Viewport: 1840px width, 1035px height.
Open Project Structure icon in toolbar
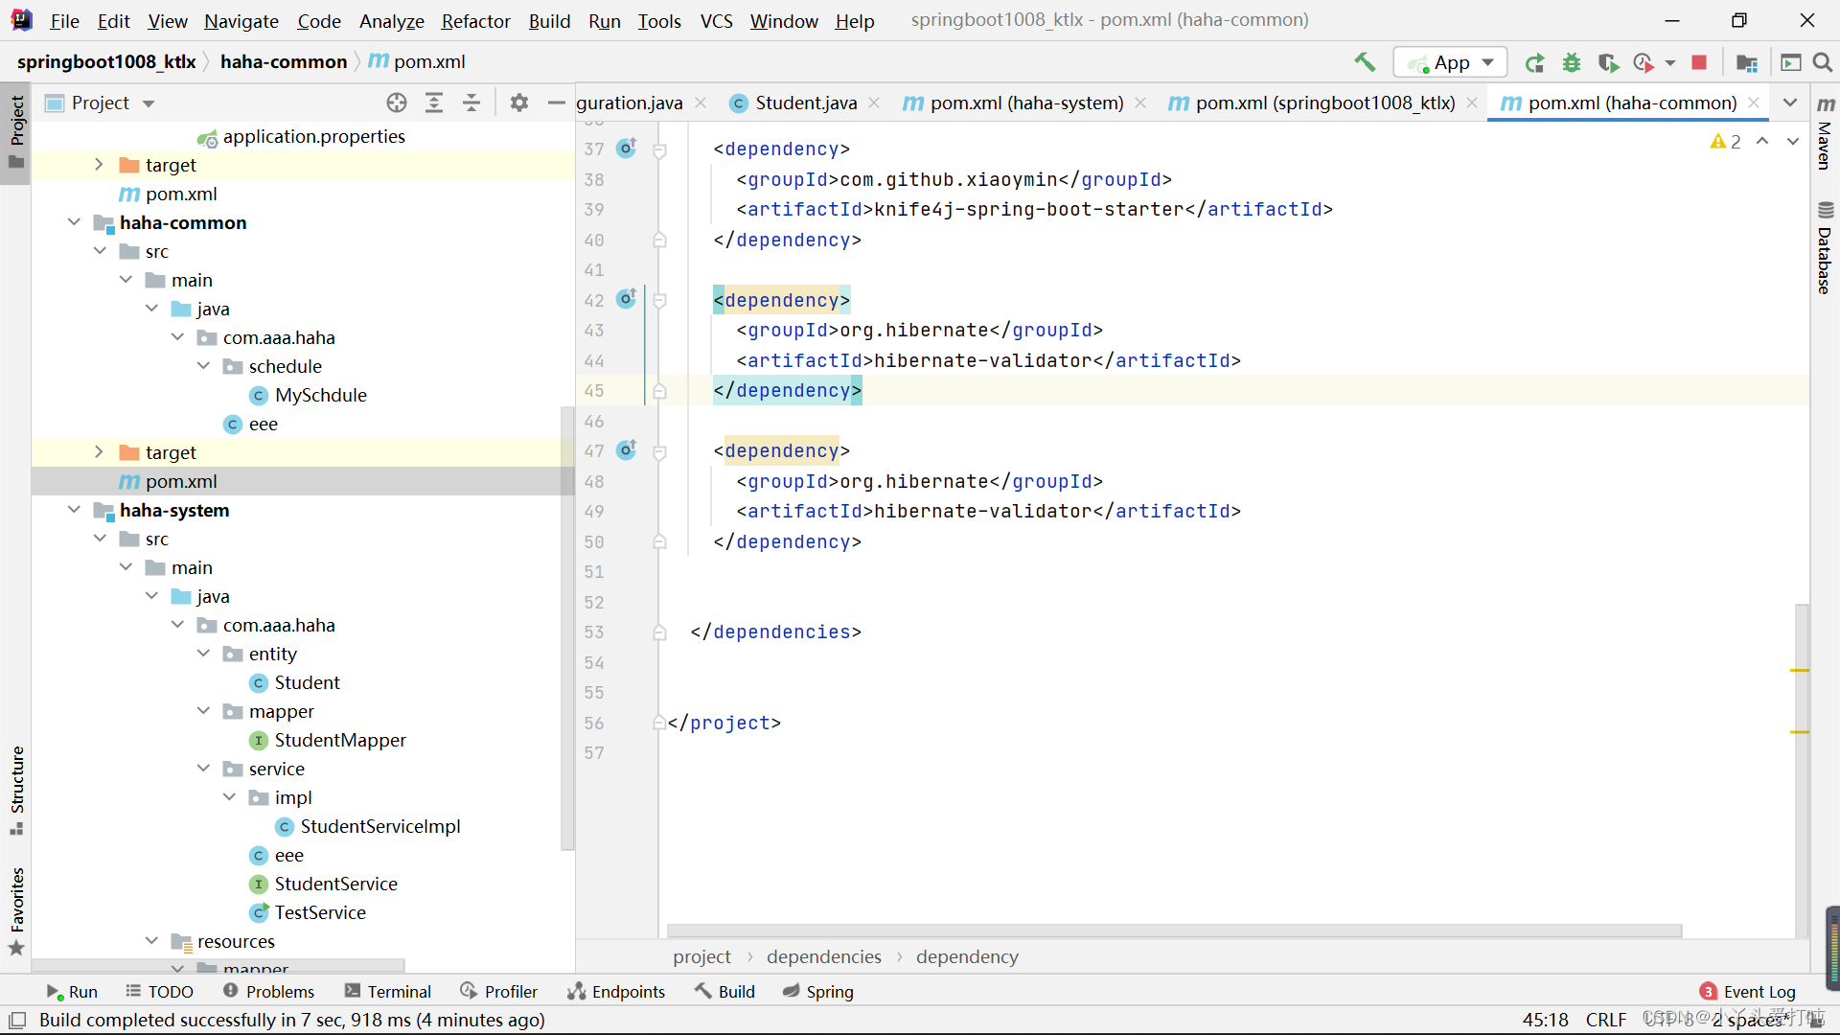(1747, 62)
